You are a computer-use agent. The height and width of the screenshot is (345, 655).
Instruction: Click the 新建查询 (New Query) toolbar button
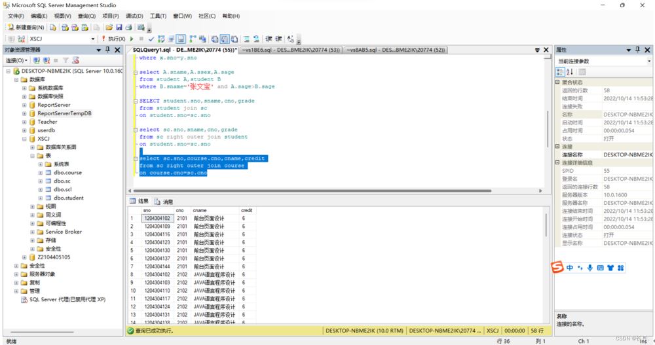[x=26, y=27]
